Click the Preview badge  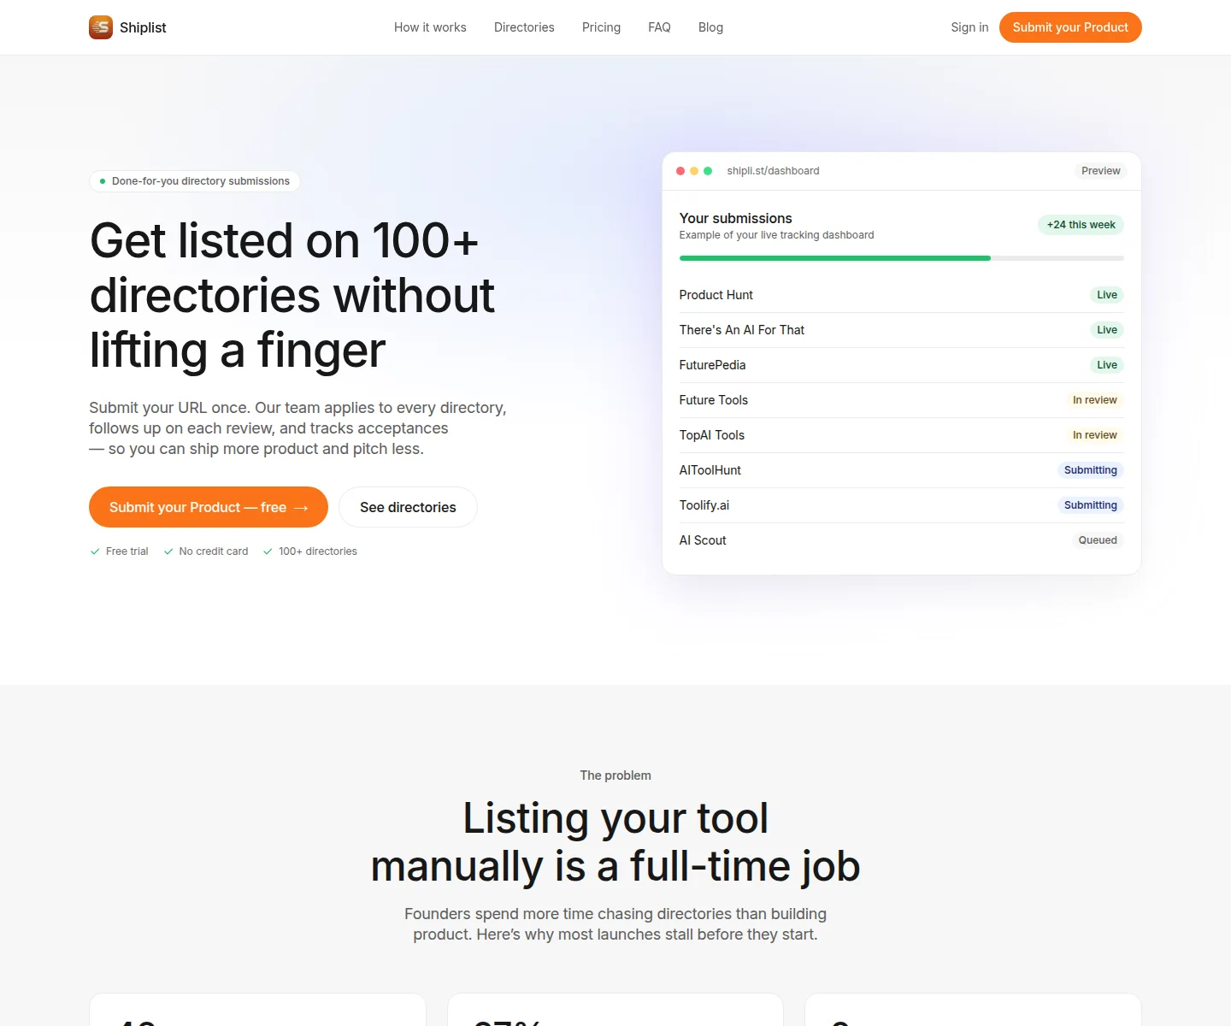point(1100,171)
